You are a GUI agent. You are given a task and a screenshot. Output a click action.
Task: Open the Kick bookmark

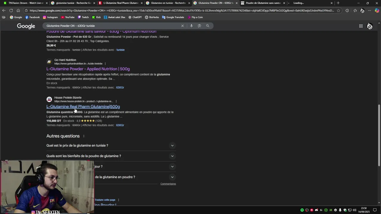pos(96,17)
